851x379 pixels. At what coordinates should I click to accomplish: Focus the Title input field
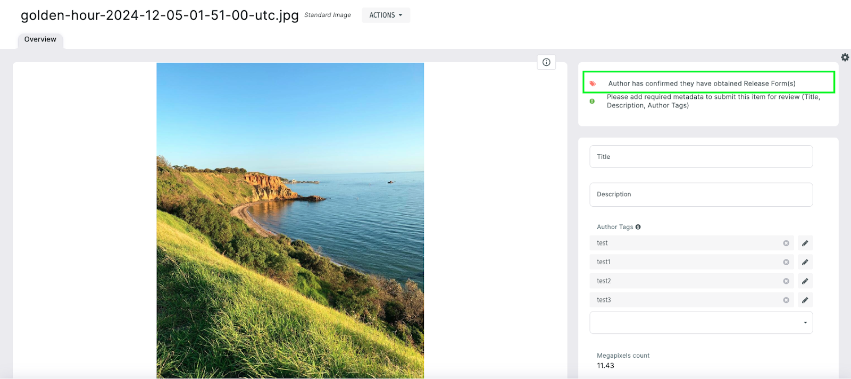tap(701, 157)
